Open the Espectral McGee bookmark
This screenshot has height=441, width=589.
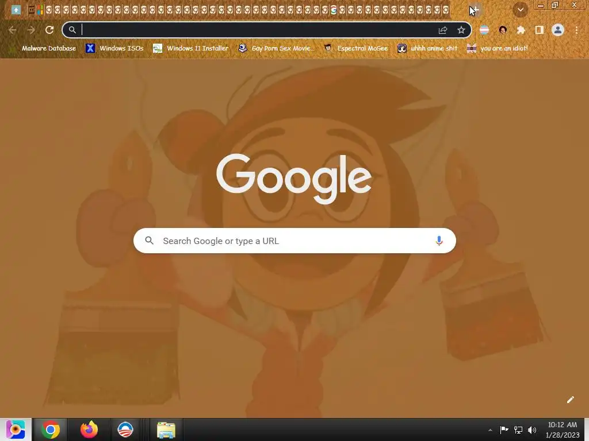tap(356, 48)
